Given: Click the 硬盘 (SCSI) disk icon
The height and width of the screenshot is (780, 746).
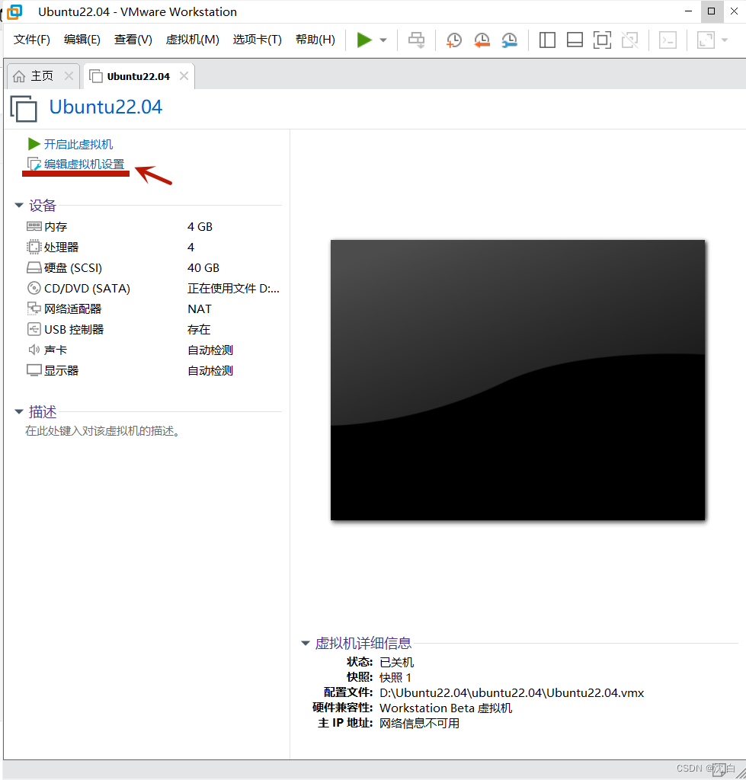Looking at the screenshot, I should pyautogui.click(x=34, y=267).
